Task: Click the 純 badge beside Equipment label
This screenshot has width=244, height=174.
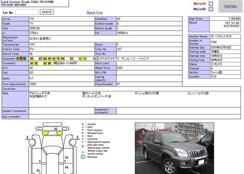Action: coord(18,59)
